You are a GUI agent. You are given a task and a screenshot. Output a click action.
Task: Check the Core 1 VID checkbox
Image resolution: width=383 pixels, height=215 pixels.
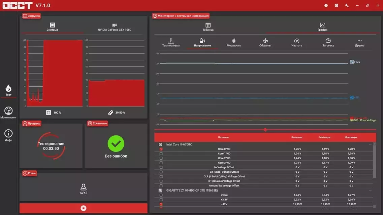coord(161,154)
